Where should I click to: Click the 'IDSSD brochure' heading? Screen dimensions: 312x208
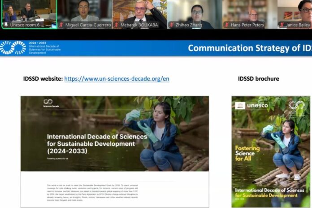[259, 78]
